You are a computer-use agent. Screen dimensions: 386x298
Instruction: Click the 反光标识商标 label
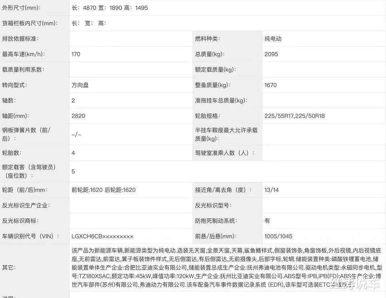[20, 221]
